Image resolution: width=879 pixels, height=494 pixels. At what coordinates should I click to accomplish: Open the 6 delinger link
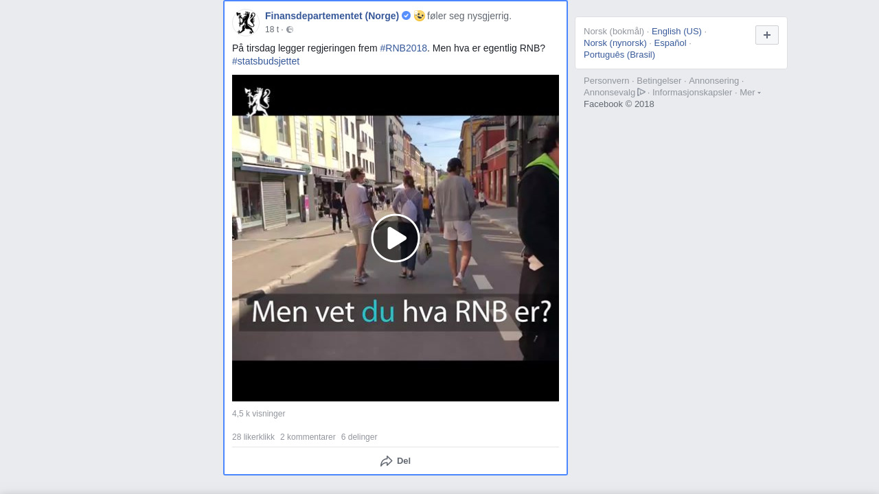359,437
